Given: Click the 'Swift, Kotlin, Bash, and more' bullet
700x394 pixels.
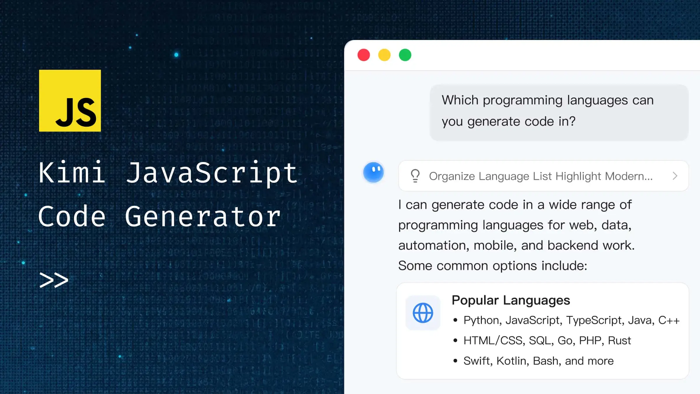Looking at the screenshot, I should point(538,361).
